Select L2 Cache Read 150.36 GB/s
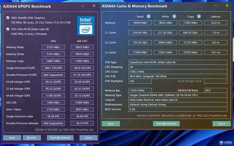The image size is (234, 146). pos(140,42)
